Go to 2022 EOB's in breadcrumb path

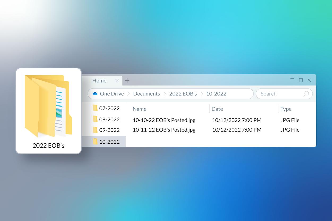(x=183, y=93)
